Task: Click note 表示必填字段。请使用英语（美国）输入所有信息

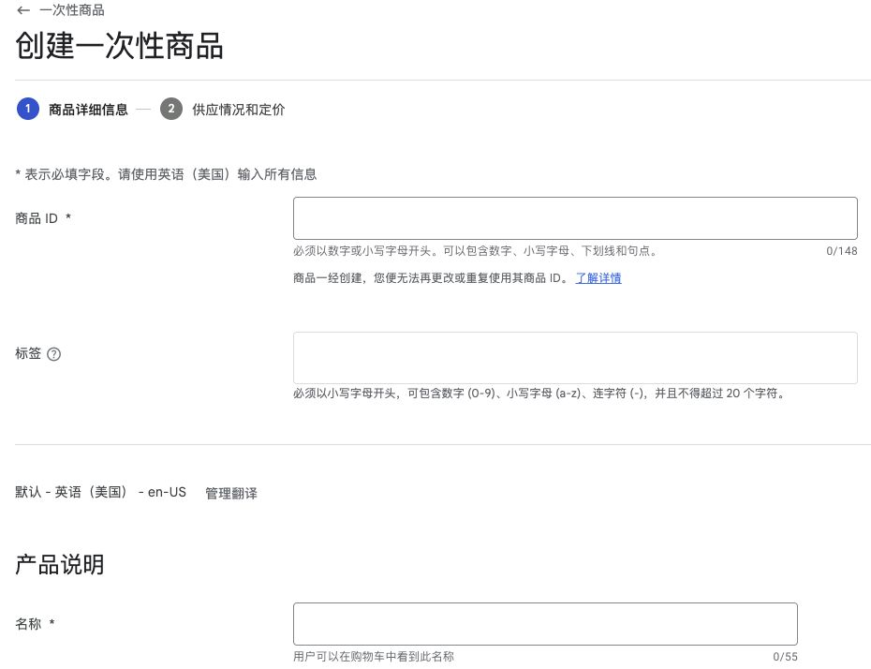Action: tap(166, 174)
